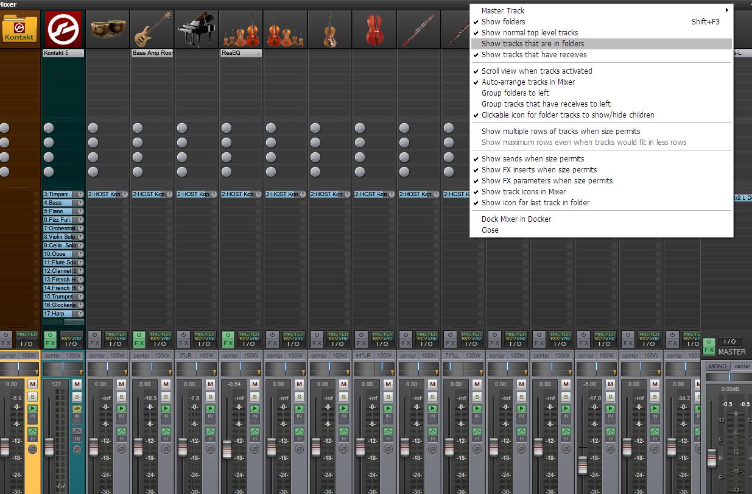The width and height of the screenshot is (752, 494).
Task: Click the red Kontakt 5 logo icon
Action: pyautogui.click(x=63, y=29)
